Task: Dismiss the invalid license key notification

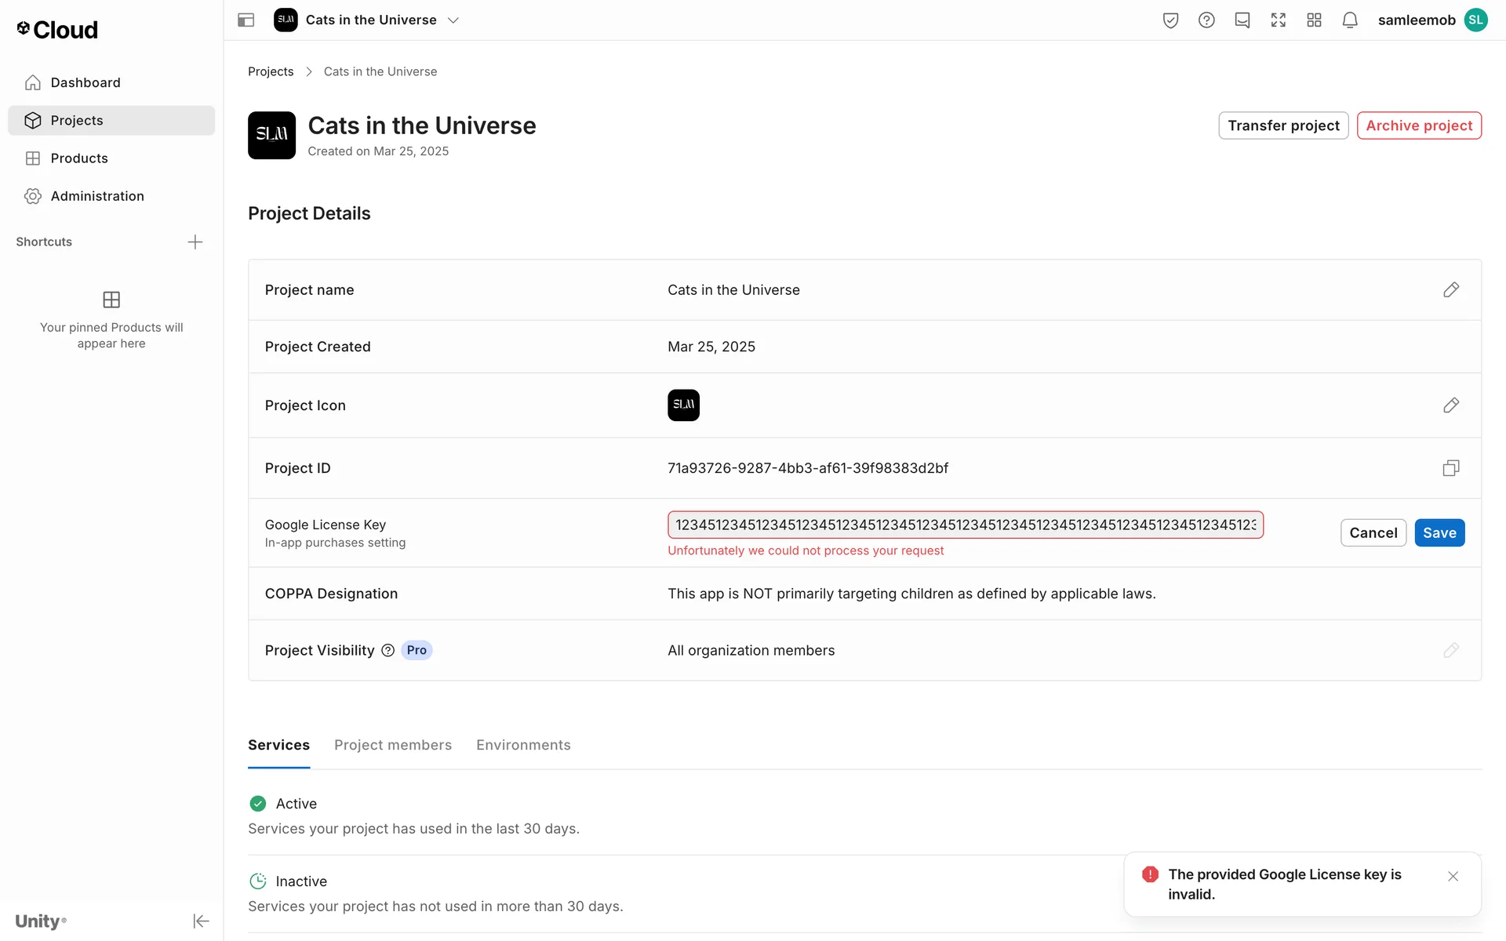Action: coord(1453,876)
